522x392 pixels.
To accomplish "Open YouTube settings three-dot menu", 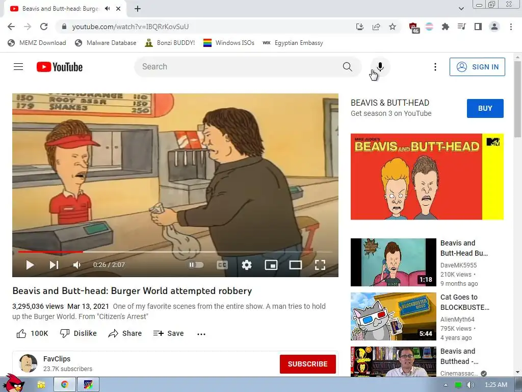I will pos(435,67).
